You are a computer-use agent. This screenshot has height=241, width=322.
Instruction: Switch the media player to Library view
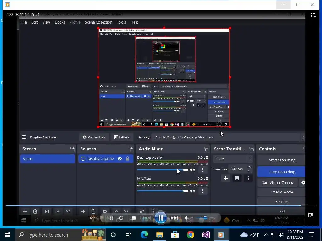coord(313,15)
